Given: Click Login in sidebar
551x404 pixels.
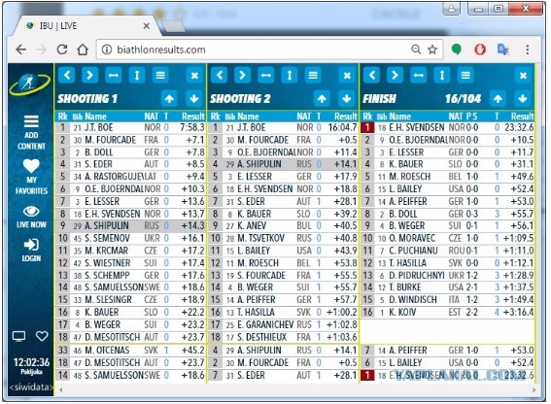Looking at the screenshot, I should (x=31, y=251).
